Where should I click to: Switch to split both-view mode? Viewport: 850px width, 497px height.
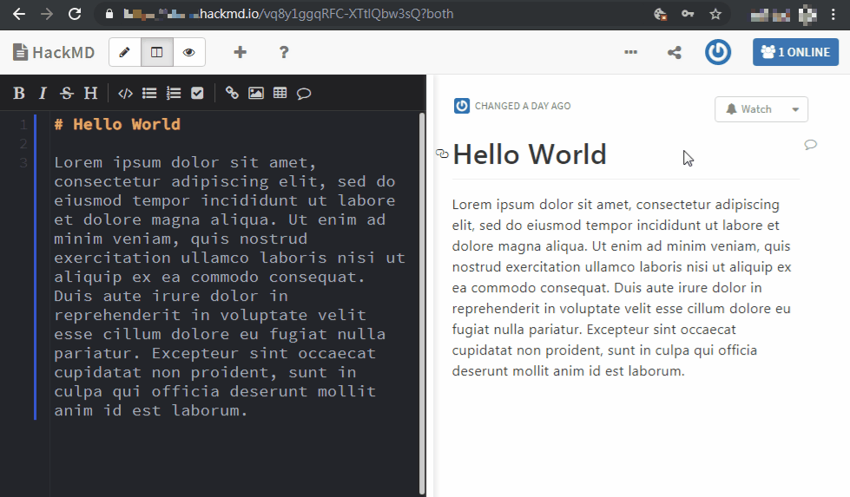click(156, 52)
